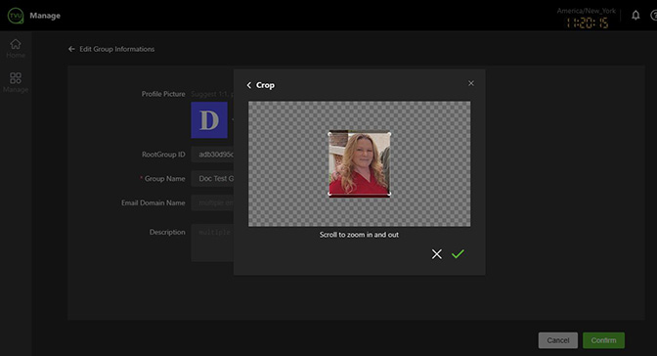This screenshot has width=657, height=356.
Task: Click the America/New_York clock display
Action: (587, 19)
